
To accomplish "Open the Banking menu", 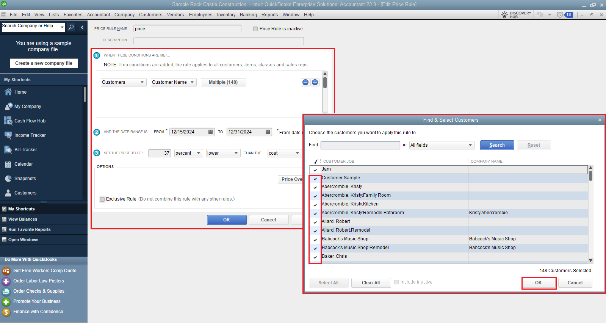I will tap(248, 15).
